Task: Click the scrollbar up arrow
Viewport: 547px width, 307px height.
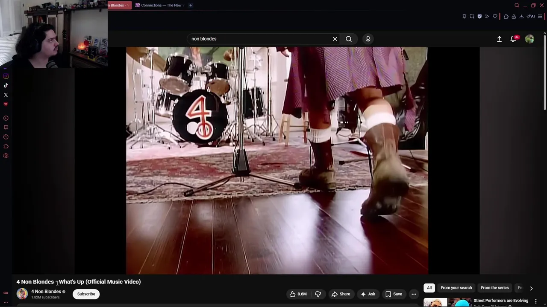Action: click(x=544, y=33)
